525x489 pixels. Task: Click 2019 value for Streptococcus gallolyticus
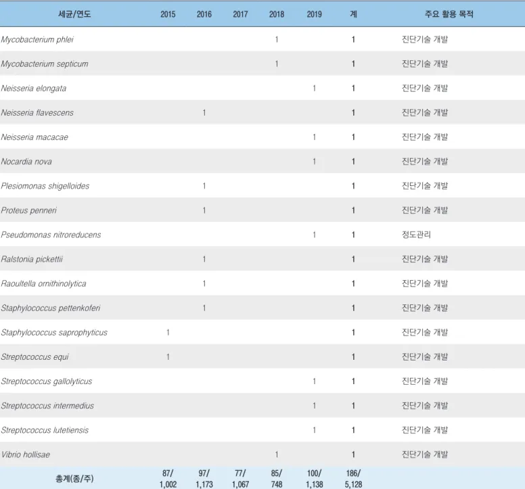[x=314, y=381]
